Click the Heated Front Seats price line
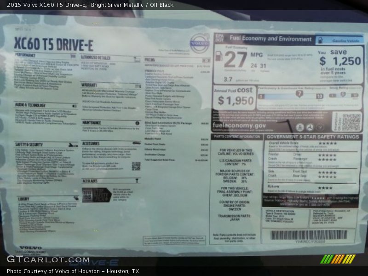 (177, 144)
